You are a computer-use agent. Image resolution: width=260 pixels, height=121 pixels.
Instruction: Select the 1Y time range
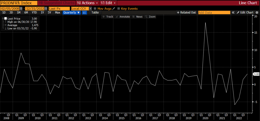[x=43, y=12]
